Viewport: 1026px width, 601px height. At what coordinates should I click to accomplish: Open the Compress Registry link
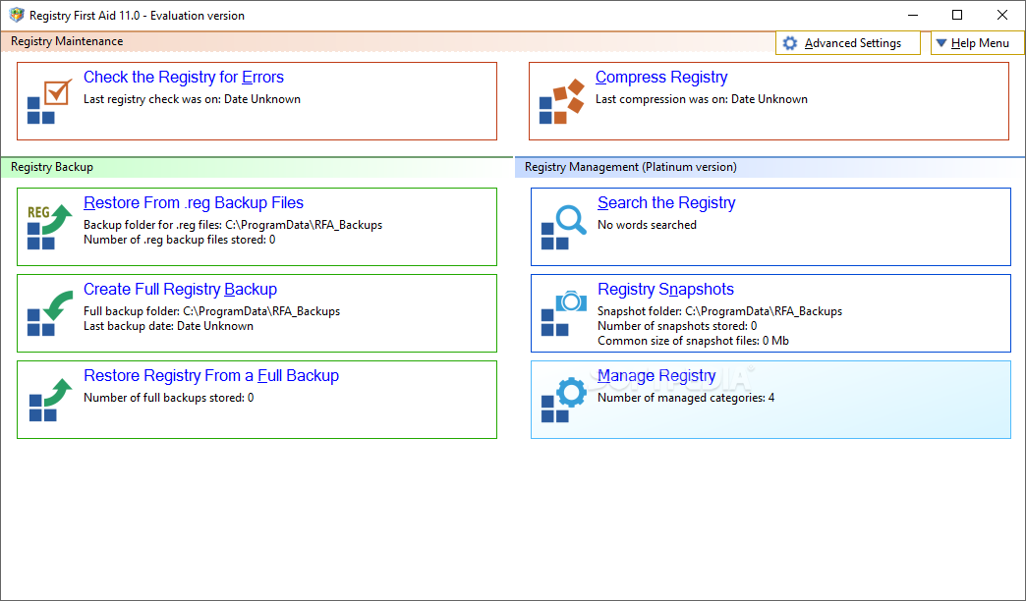coord(660,78)
